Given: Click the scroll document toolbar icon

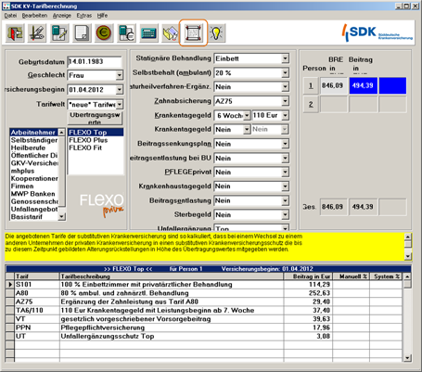Looking at the screenshot, I should [x=193, y=32].
